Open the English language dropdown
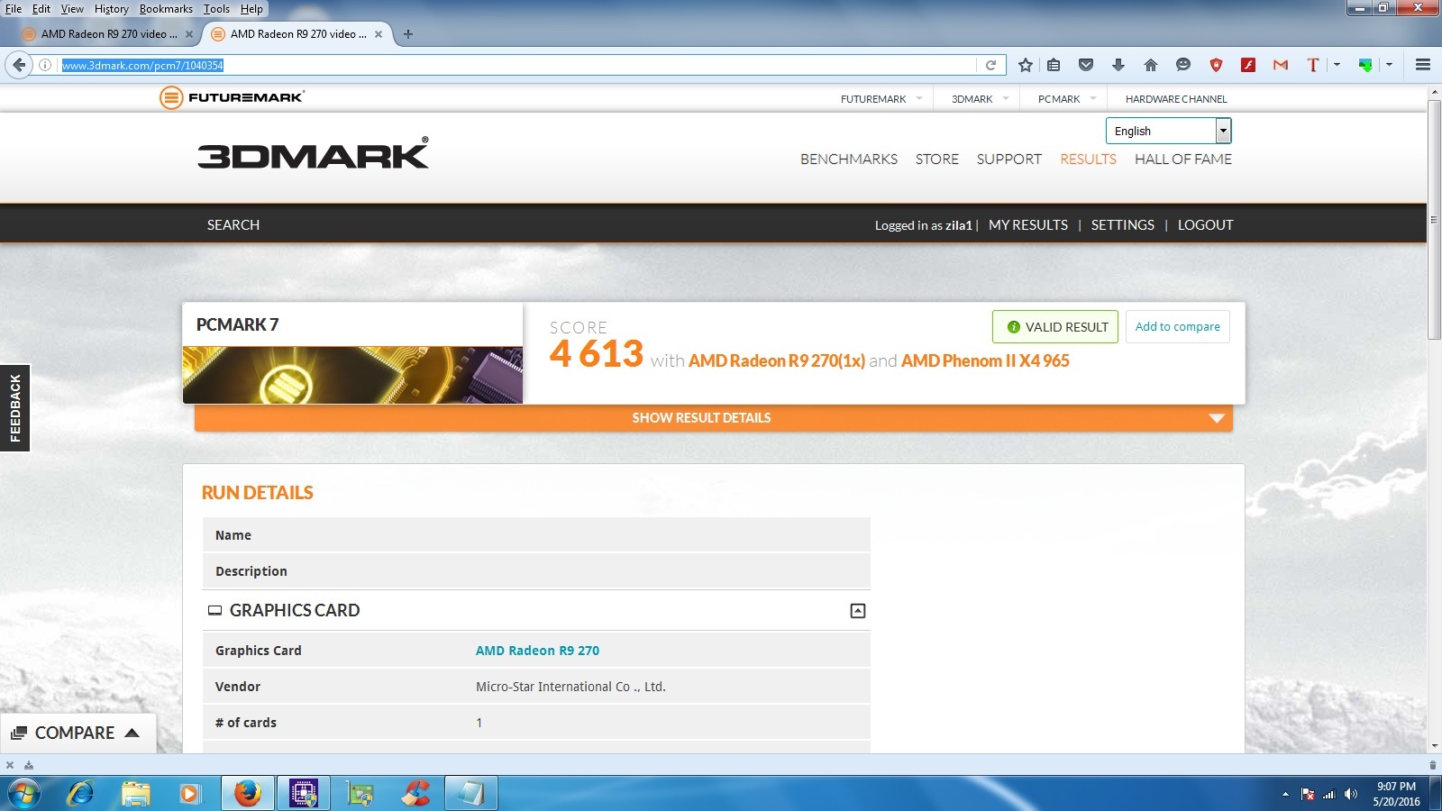This screenshot has width=1442, height=811. click(x=1168, y=131)
